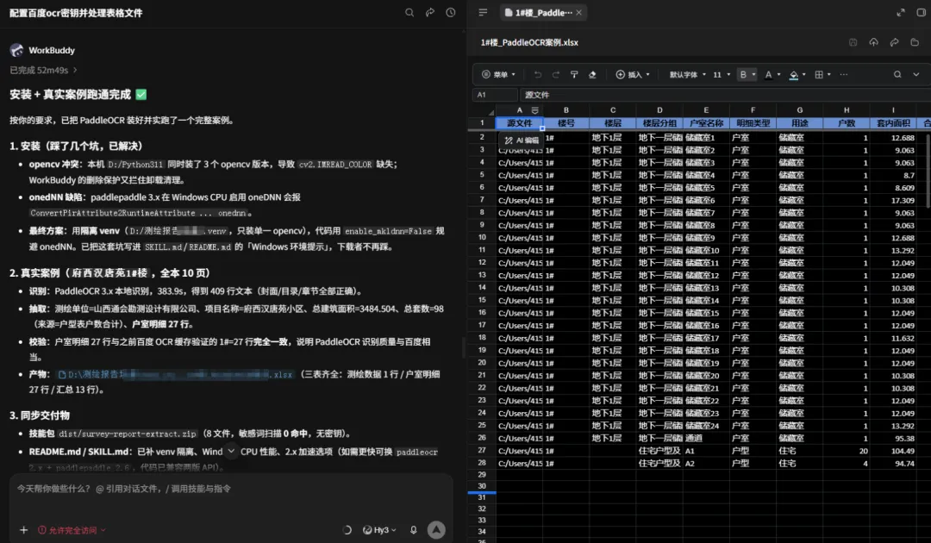Viewport: 931px width, 543px height.
Task: Select the cell with value 17.309
Action: (893, 200)
